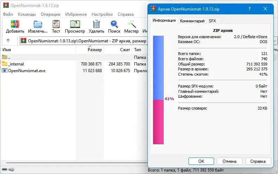Click the compression ratio bar in dialog
Image resolution: width=278 pixels, height=174 pixels.
(x=158, y=90)
